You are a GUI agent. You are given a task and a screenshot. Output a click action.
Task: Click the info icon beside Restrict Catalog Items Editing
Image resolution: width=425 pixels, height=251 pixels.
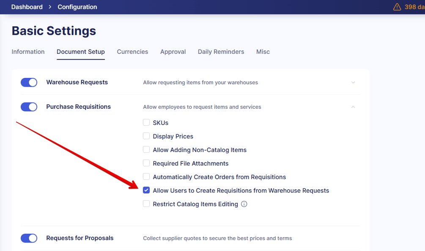tap(244, 204)
